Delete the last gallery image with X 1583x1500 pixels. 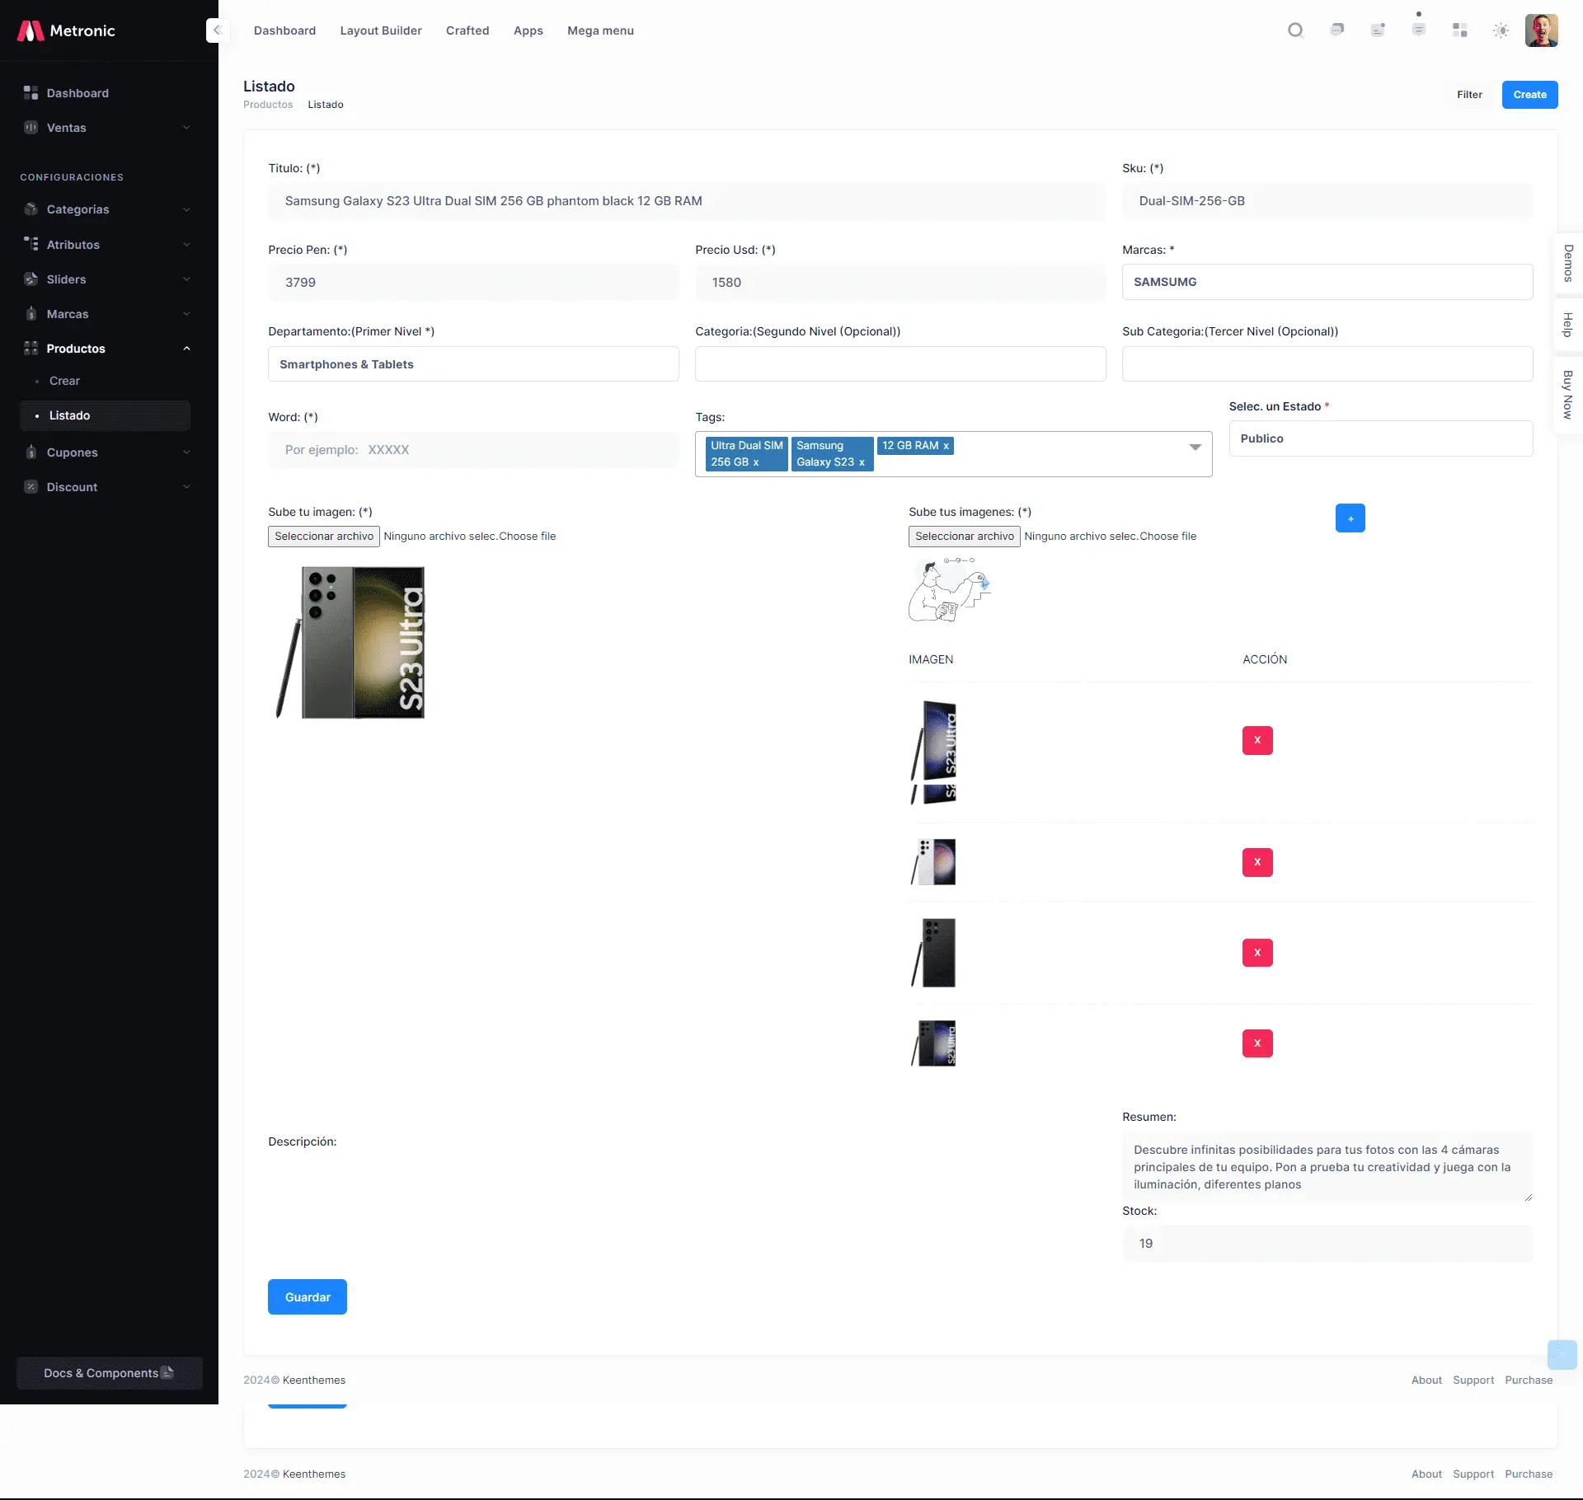pos(1257,1043)
